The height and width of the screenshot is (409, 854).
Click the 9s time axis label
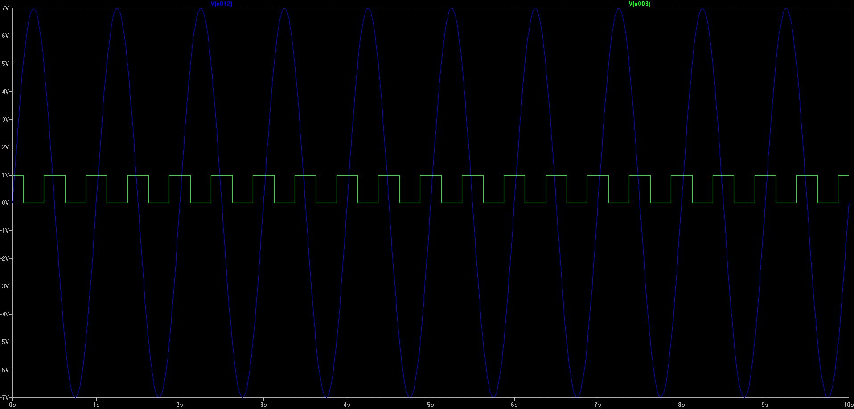click(765, 405)
